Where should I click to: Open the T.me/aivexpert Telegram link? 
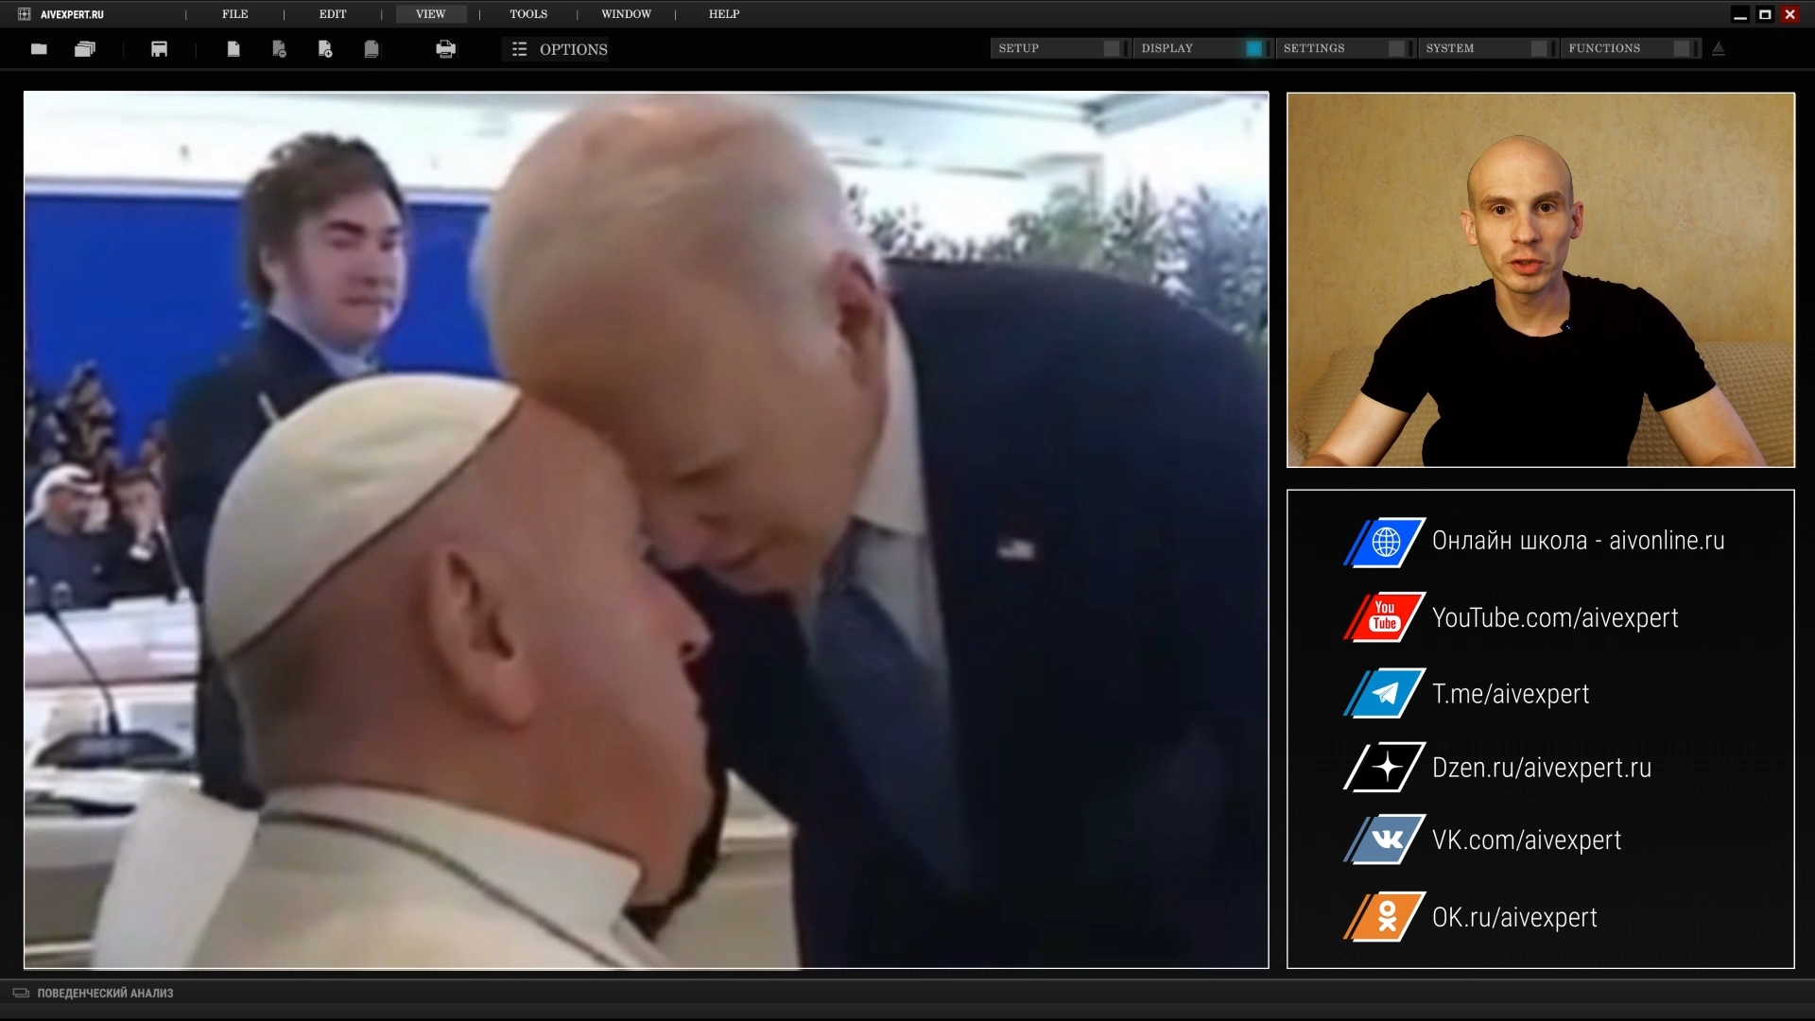click(x=1510, y=694)
